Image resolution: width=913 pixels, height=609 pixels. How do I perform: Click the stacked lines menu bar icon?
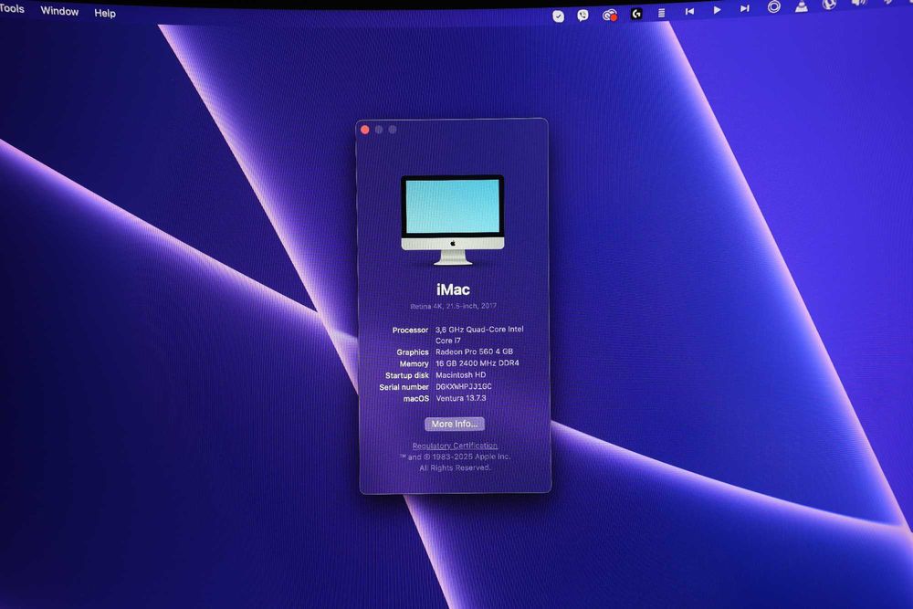pos(661,13)
